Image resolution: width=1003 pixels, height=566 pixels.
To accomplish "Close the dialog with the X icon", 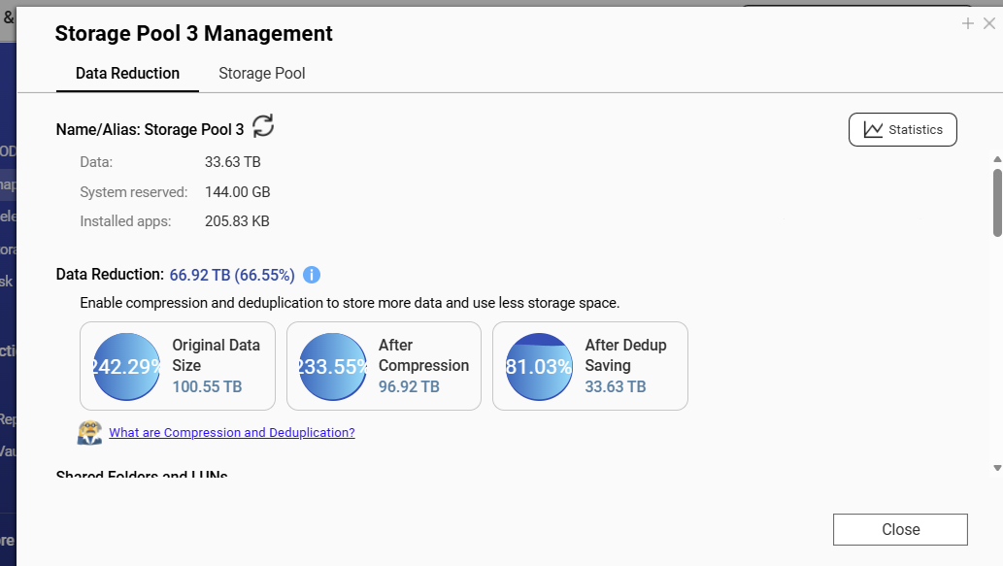I will click(x=989, y=23).
